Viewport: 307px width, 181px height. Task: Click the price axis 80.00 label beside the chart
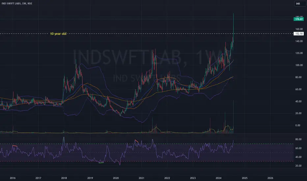click(299, 77)
